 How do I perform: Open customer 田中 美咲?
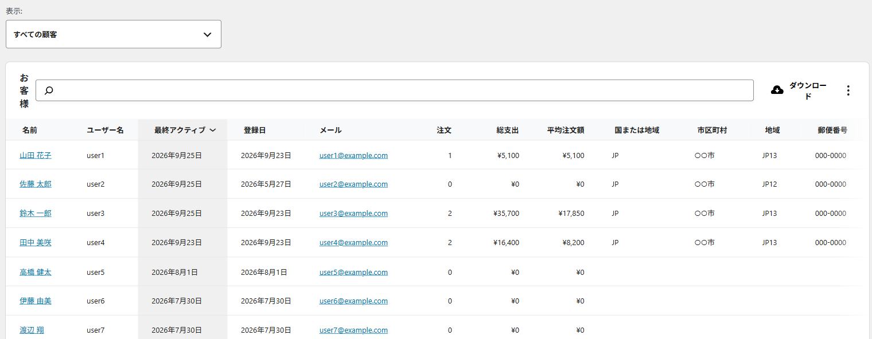[x=36, y=242]
